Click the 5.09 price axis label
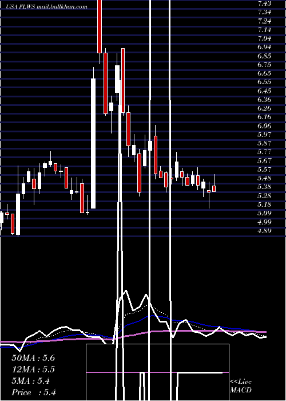Viewport: 286px width, 401px height. pyautogui.click(x=264, y=213)
